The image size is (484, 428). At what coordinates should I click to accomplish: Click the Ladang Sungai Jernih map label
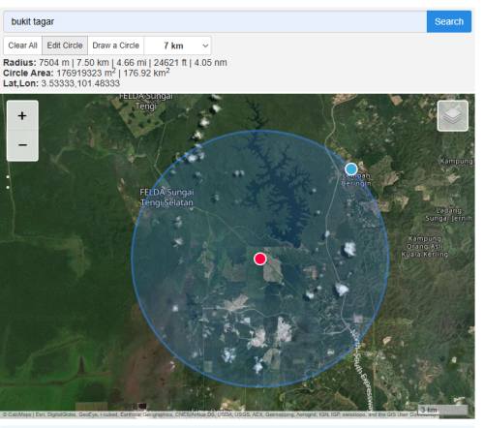(448, 215)
